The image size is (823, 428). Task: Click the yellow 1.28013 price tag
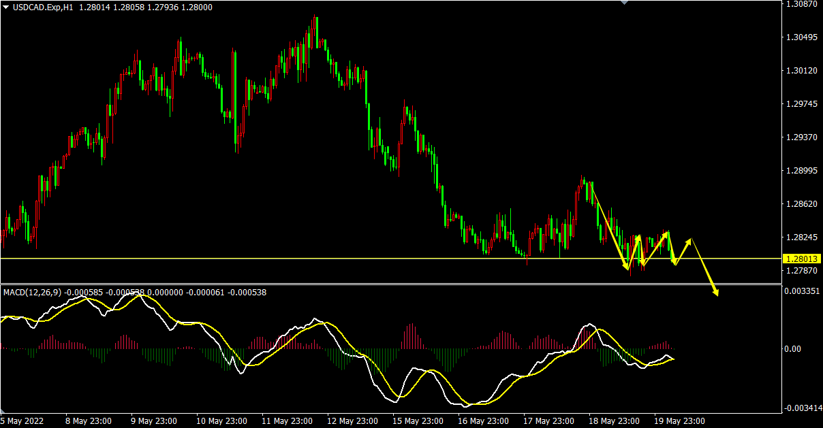coord(802,259)
